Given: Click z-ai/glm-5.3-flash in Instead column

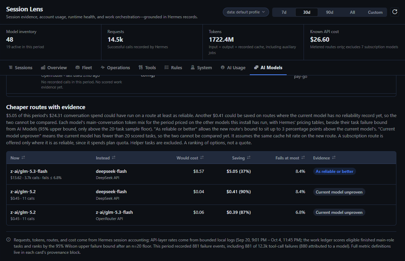Looking at the screenshot, I should [114, 212].
